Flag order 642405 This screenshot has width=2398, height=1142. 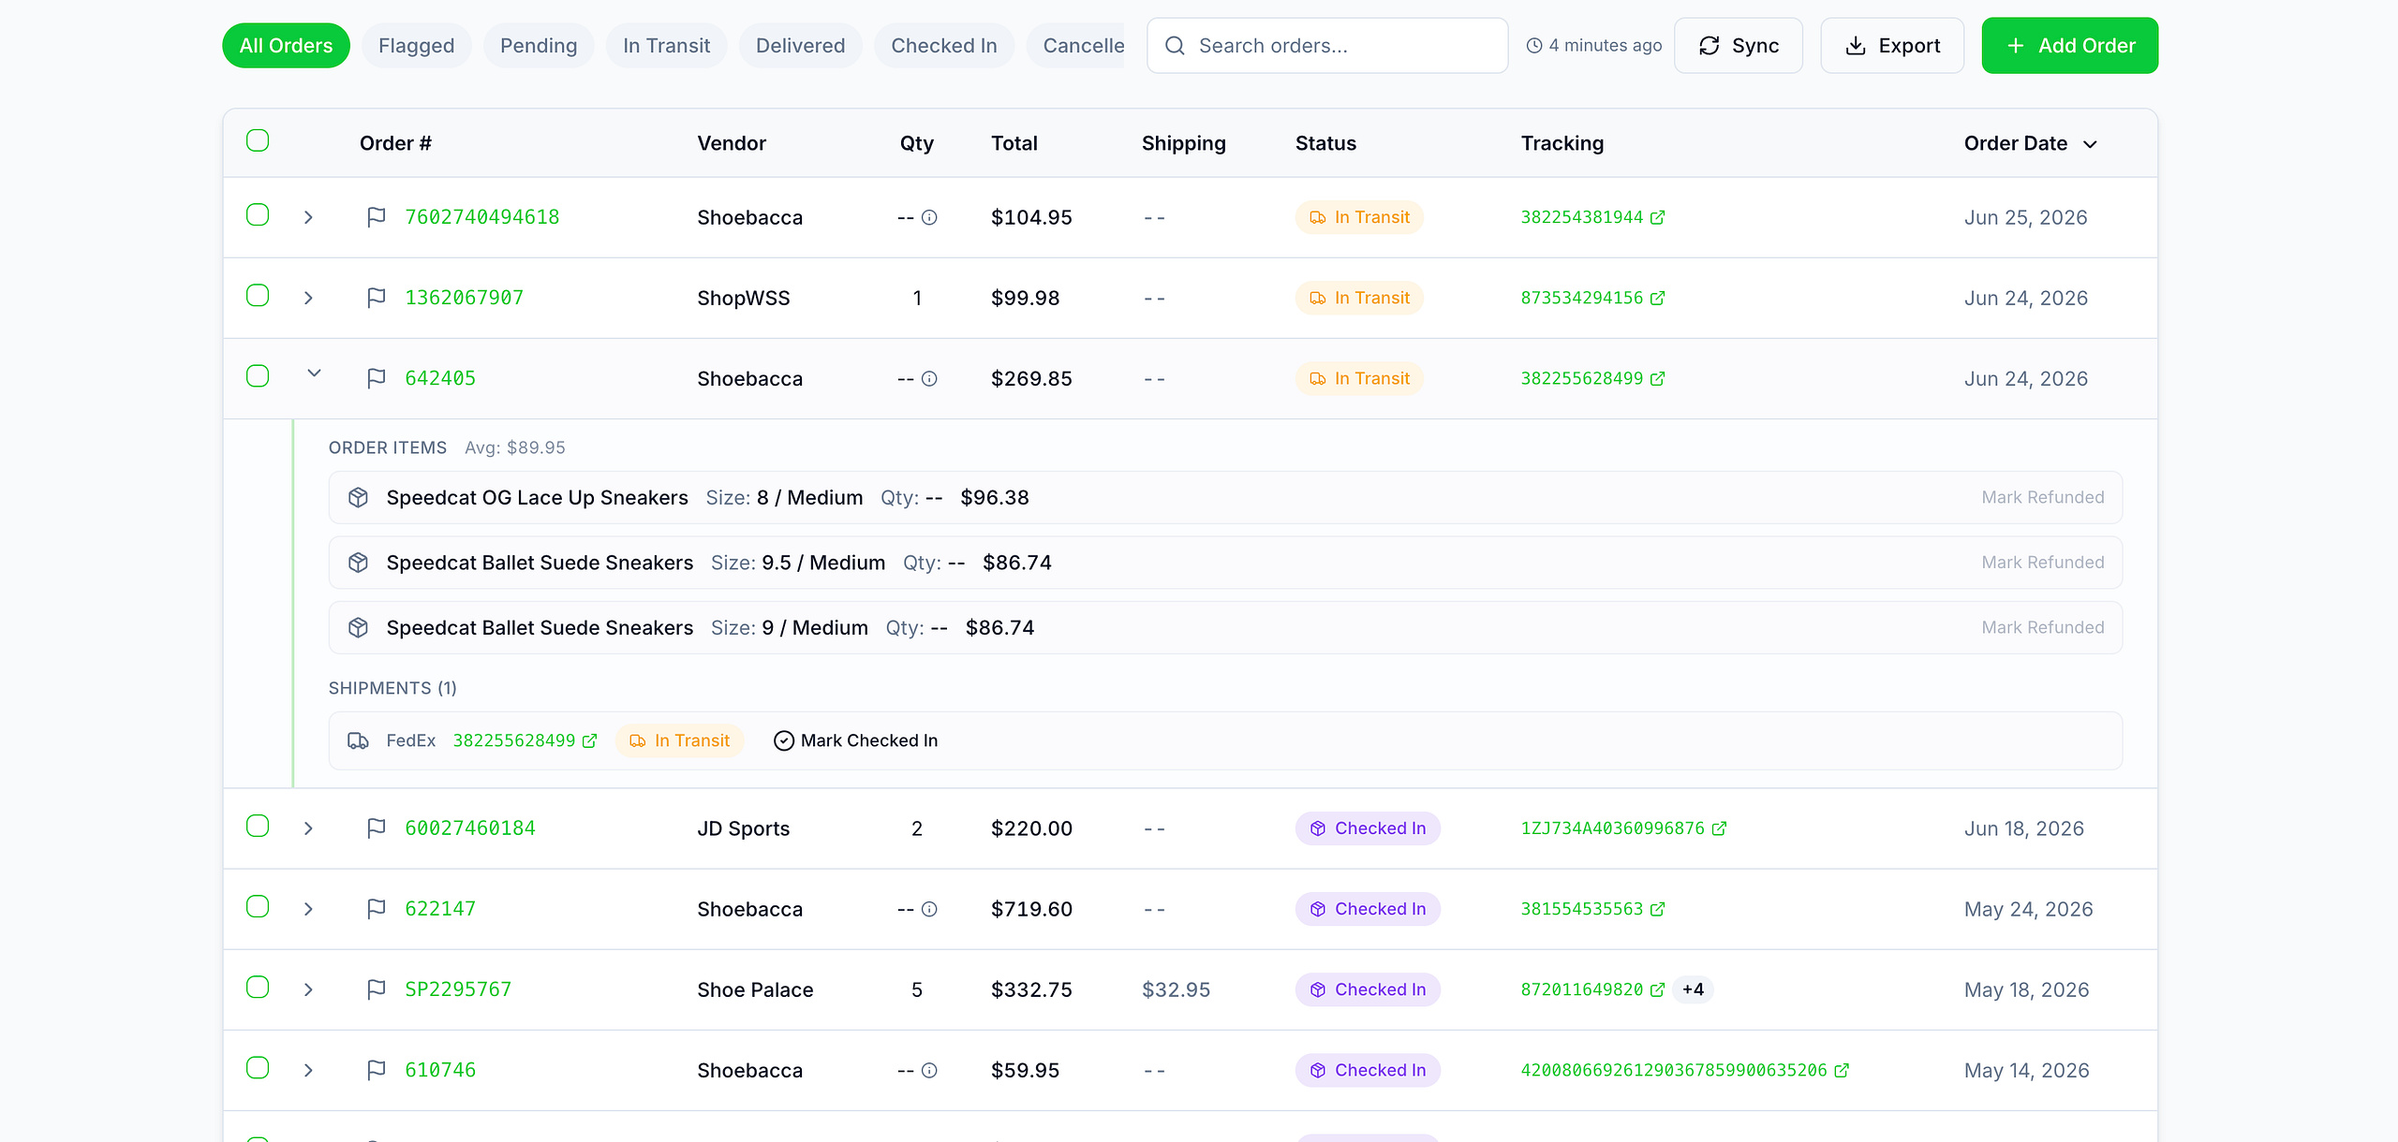(x=376, y=378)
